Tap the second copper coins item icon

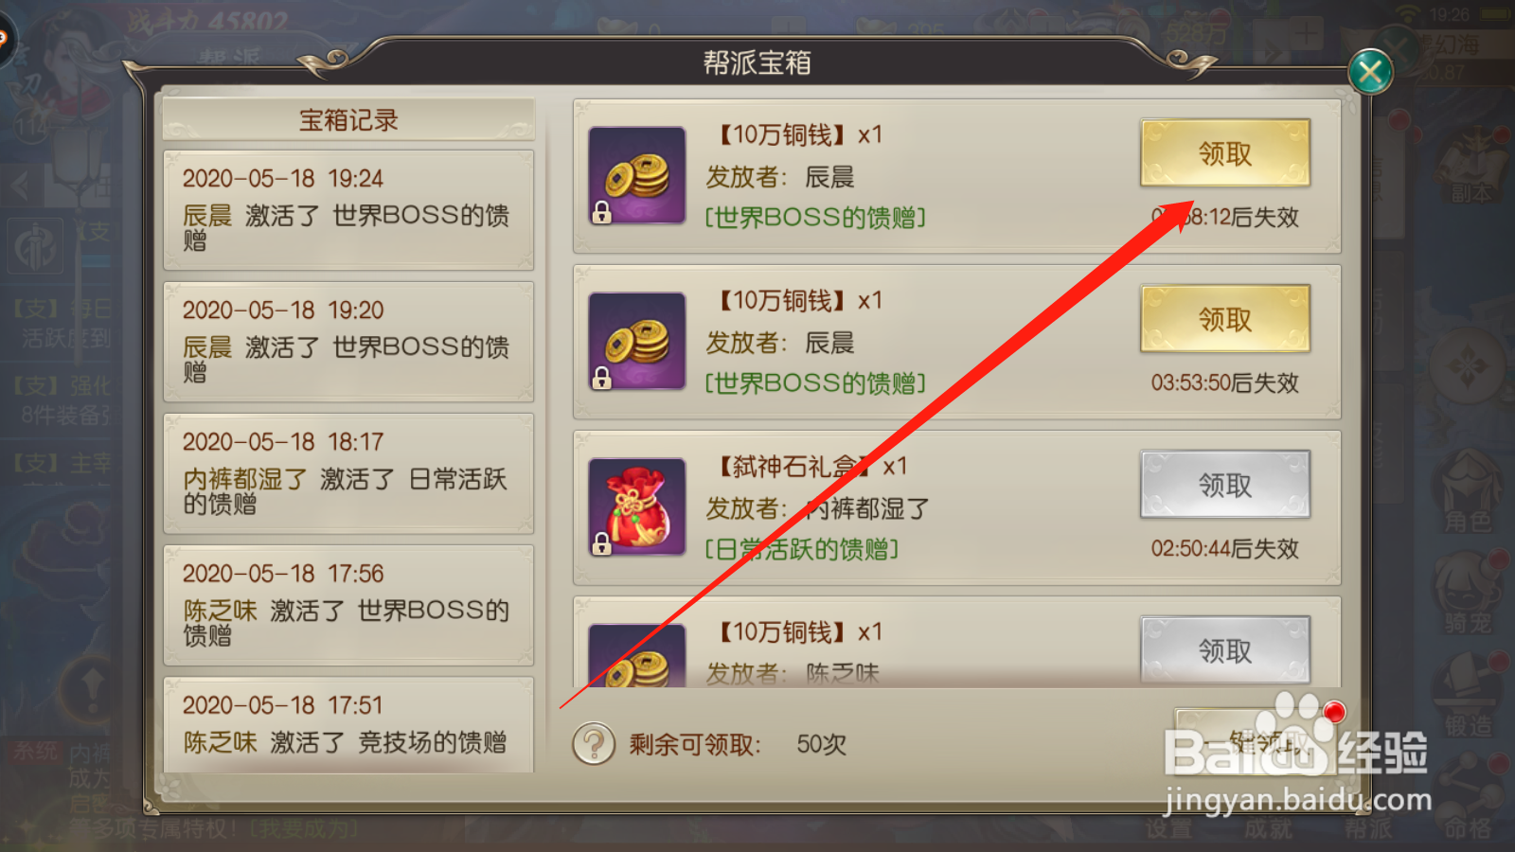tap(636, 342)
